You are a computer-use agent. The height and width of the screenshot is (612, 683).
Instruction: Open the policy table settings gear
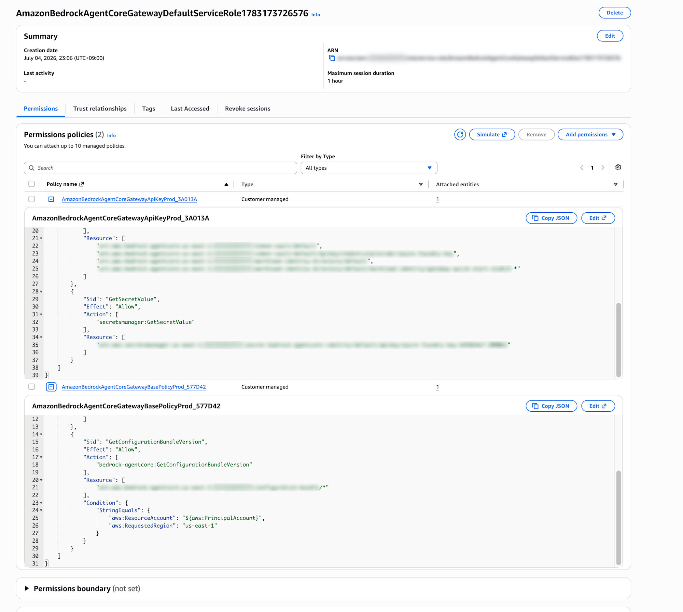pos(618,168)
